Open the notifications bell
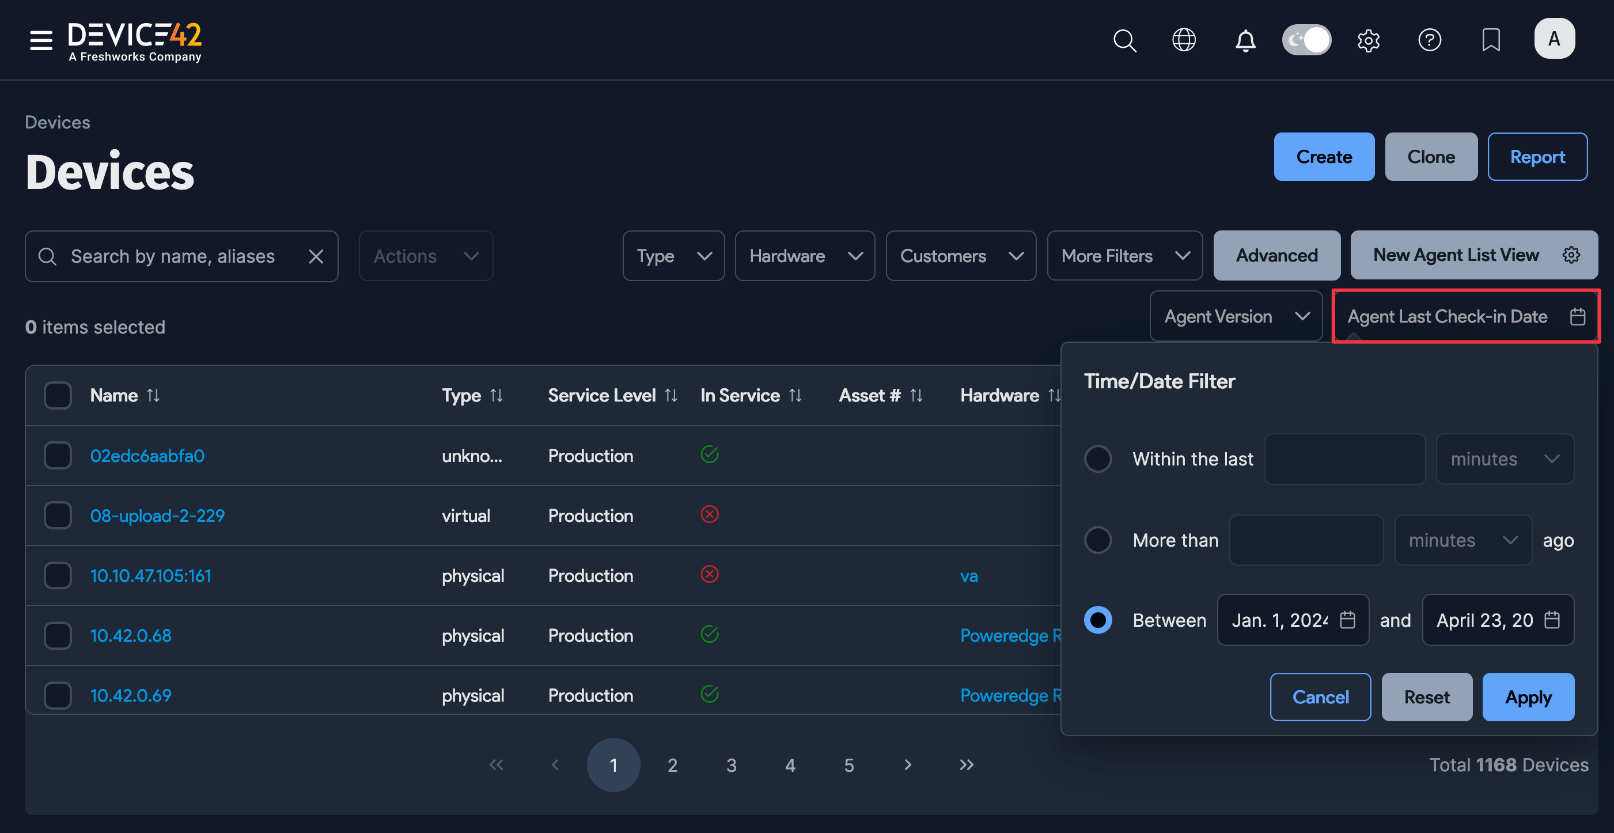This screenshot has width=1614, height=833. click(1245, 40)
